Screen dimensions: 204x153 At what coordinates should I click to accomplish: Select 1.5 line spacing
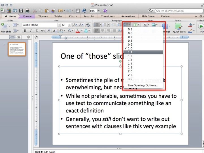[x=143, y=67]
